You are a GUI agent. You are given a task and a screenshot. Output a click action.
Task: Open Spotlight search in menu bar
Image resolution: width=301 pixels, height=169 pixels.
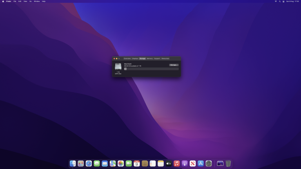(280, 1)
